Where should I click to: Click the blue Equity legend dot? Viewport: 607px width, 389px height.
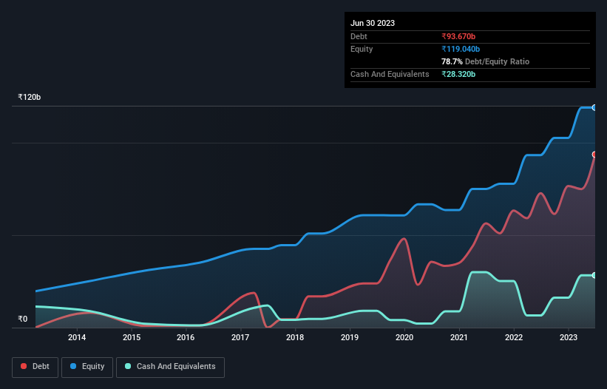[x=73, y=366]
